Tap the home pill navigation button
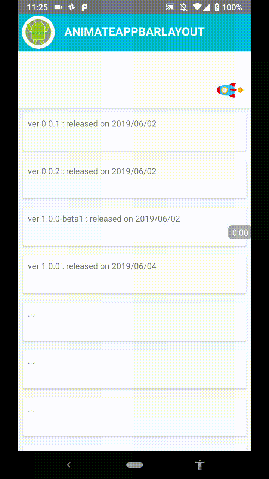This screenshot has height=479, width=269. click(134, 465)
